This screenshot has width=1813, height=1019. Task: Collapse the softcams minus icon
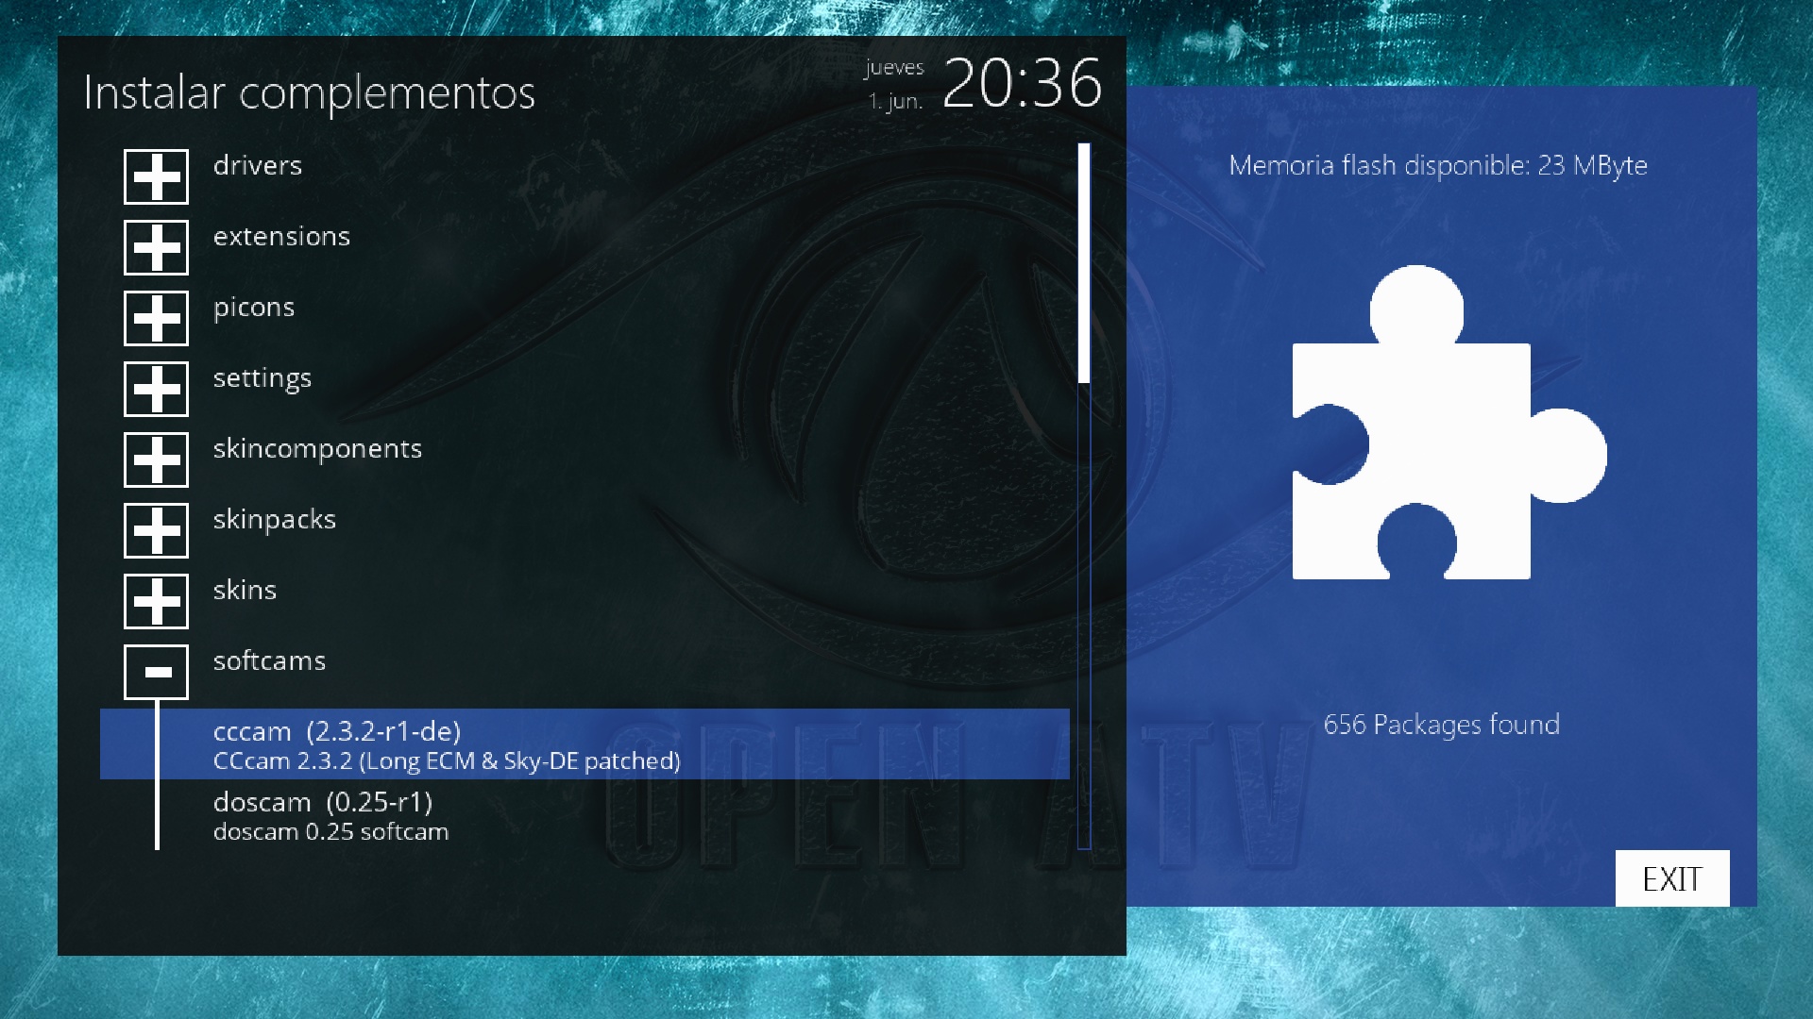click(x=156, y=672)
